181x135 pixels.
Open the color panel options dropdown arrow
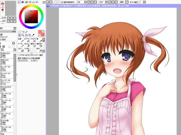(44, 2)
